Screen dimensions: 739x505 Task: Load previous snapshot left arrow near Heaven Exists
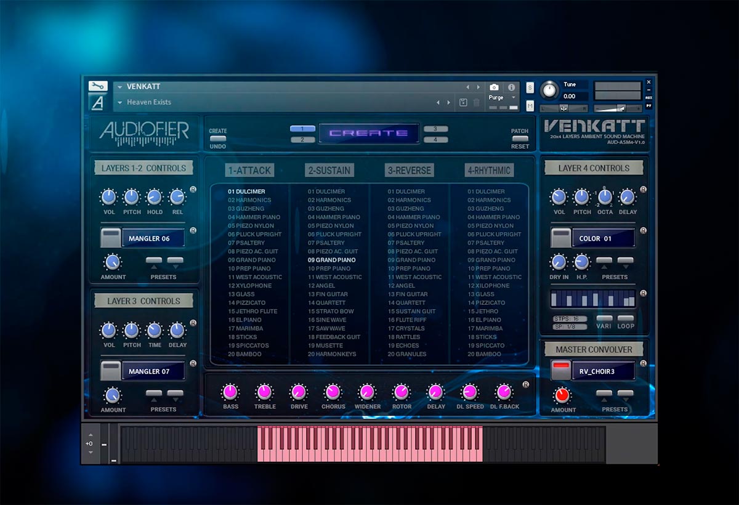[438, 102]
